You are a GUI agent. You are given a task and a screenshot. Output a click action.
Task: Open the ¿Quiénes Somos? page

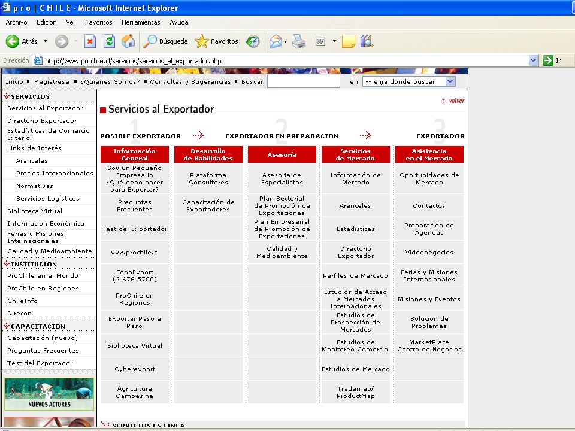110,82
